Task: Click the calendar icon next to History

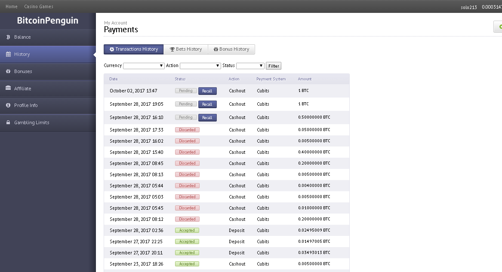Action: tap(8, 54)
